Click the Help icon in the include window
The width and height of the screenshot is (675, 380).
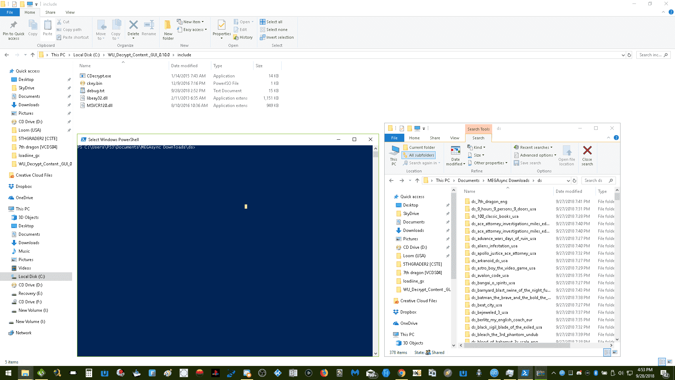pyautogui.click(x=671, y=12)
